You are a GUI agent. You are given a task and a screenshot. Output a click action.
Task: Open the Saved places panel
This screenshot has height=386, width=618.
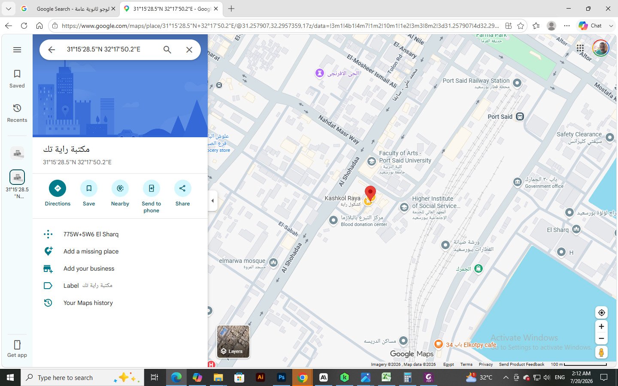pos(17,79)
